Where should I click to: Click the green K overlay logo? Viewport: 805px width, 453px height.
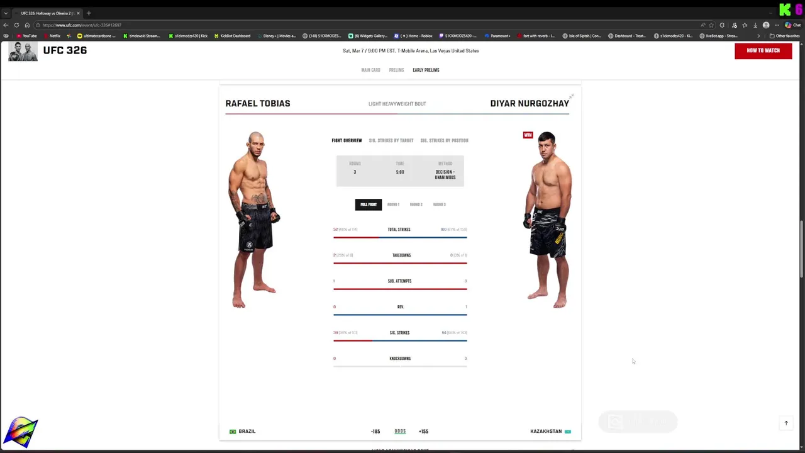(785, 9)
